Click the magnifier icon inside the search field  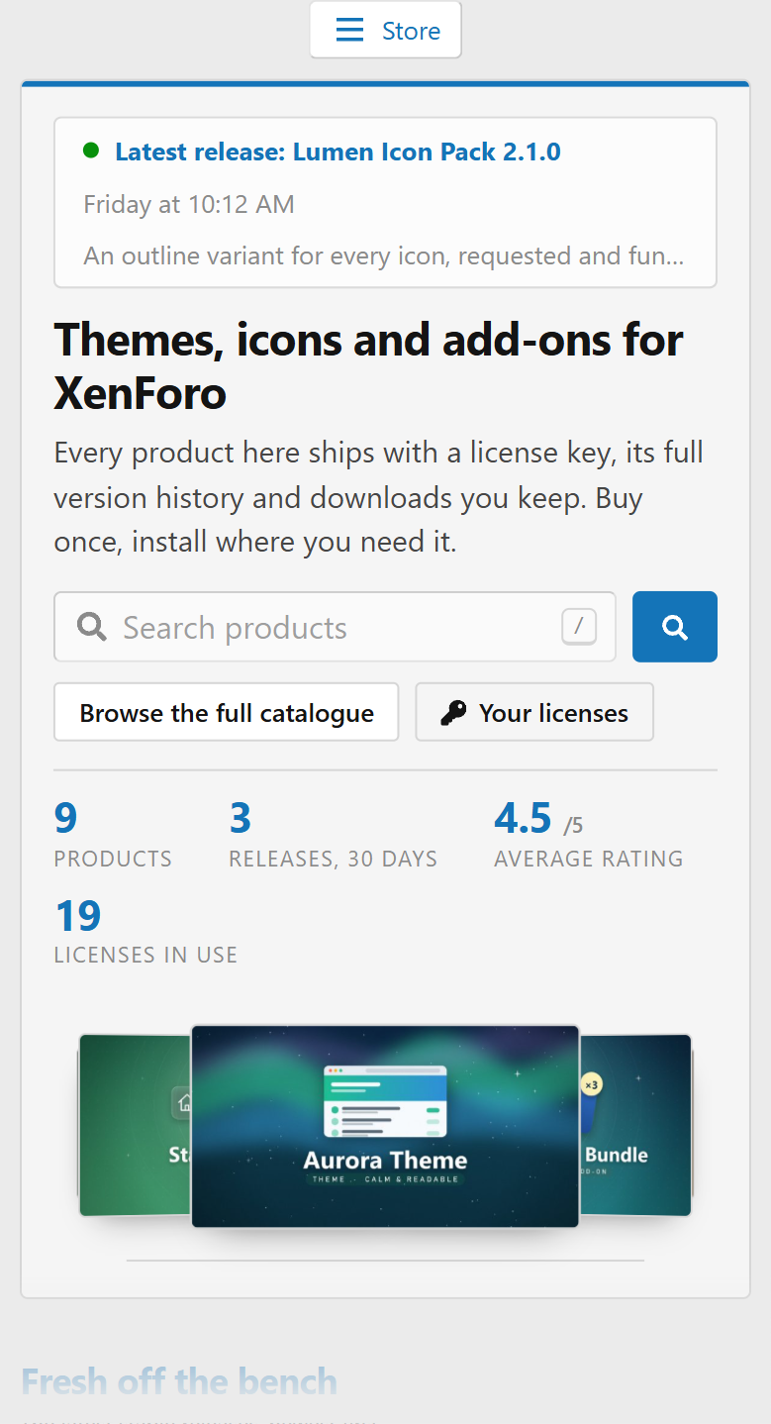pyautogui.click(x=91, y=627)
